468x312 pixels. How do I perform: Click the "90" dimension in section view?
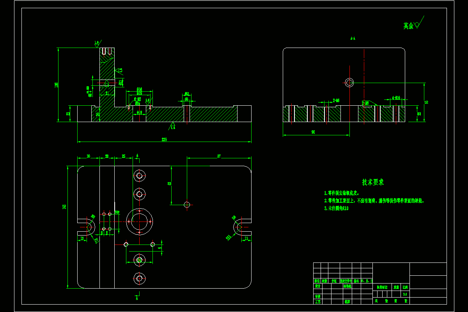point(313,132)
